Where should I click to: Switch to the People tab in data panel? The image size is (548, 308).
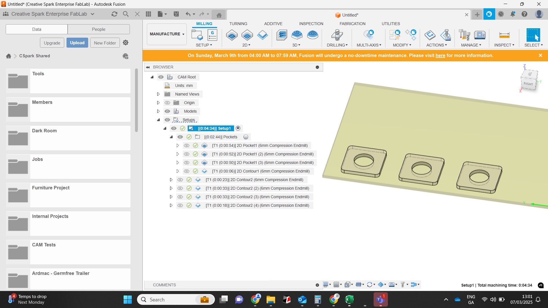(99, 29)
